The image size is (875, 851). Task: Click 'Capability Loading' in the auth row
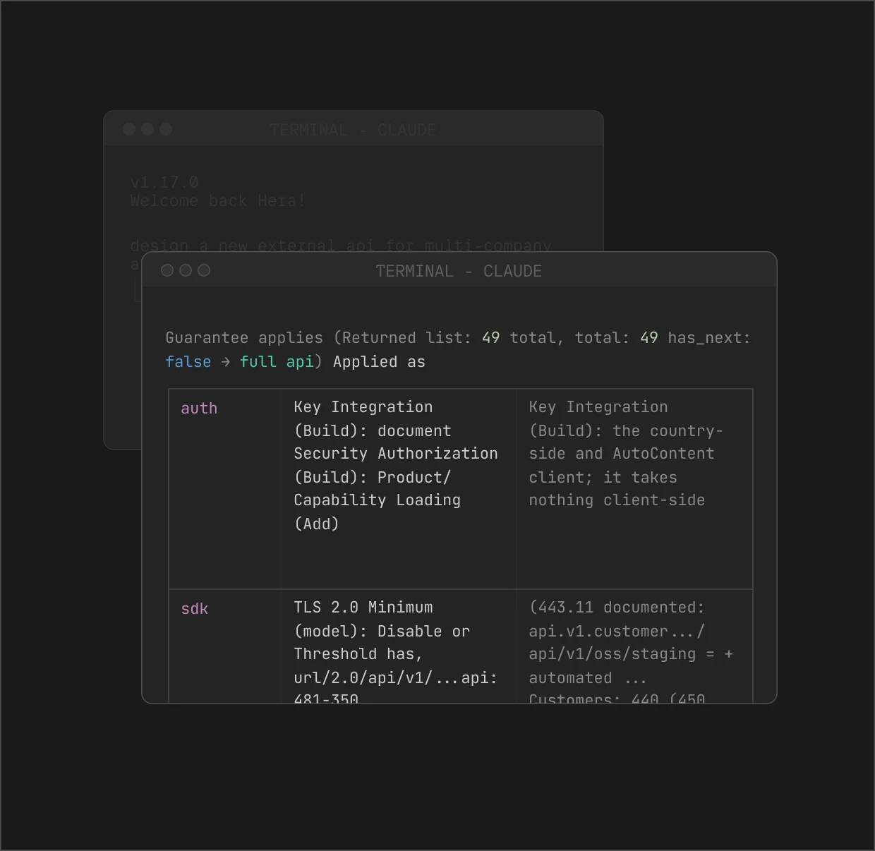point(378,500)
